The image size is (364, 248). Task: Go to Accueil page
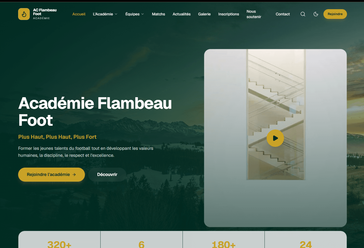[79, 14]
